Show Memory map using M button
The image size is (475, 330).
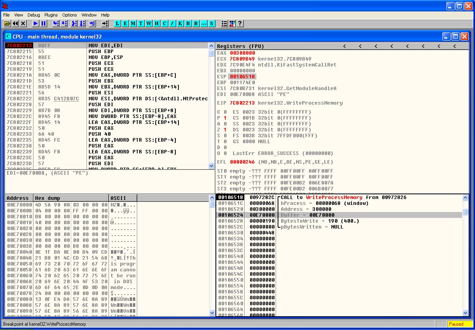coord(133,24)
